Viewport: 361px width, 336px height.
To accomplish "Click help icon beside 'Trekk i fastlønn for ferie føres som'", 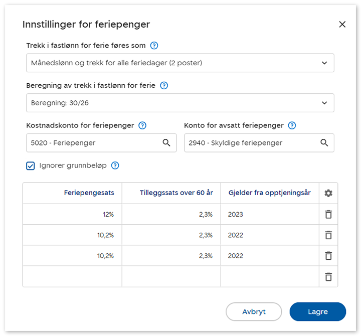I will coord(154,46).
